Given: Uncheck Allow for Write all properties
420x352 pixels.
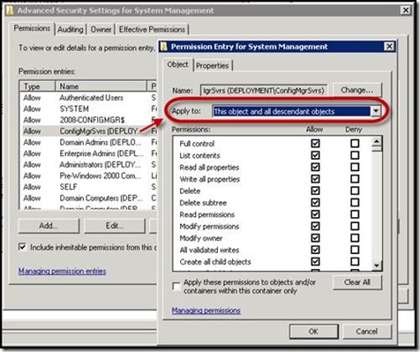Looking at the screenshot, I should (315, 179).
